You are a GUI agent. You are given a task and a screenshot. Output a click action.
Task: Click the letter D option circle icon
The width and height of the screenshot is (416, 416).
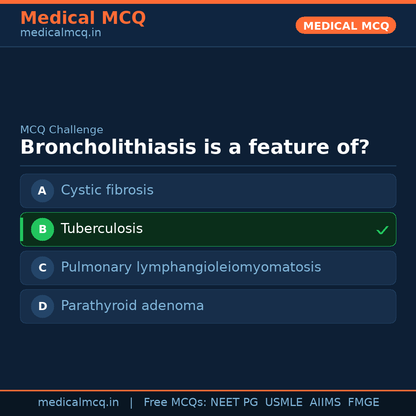pos(42,306)
